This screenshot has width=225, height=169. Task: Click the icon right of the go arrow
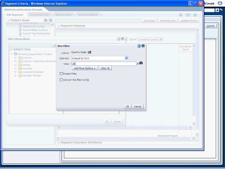[221, 10]
